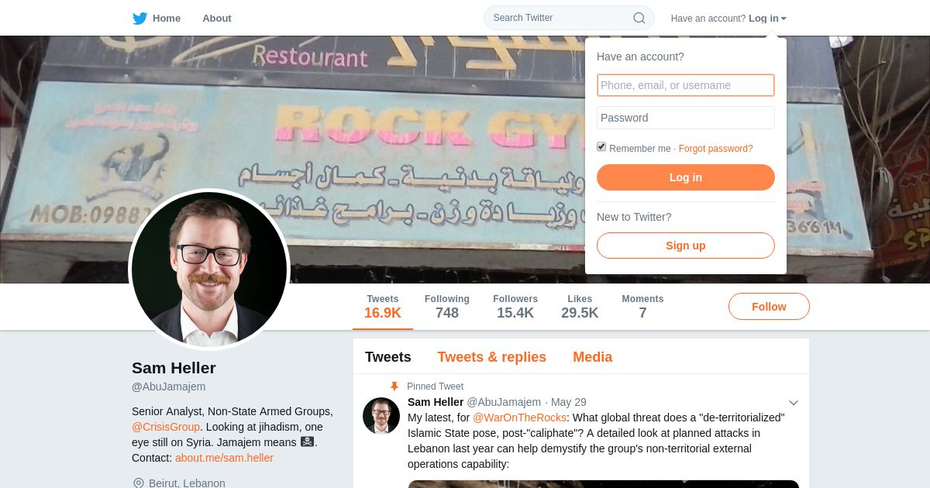The image size is (930, 488).
Task: Switch to the Tweets & replies tab
Action: 492,357
